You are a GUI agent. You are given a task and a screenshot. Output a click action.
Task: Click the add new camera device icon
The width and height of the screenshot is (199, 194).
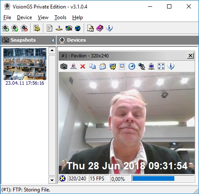pyautogui.click(x=6, y=28)
